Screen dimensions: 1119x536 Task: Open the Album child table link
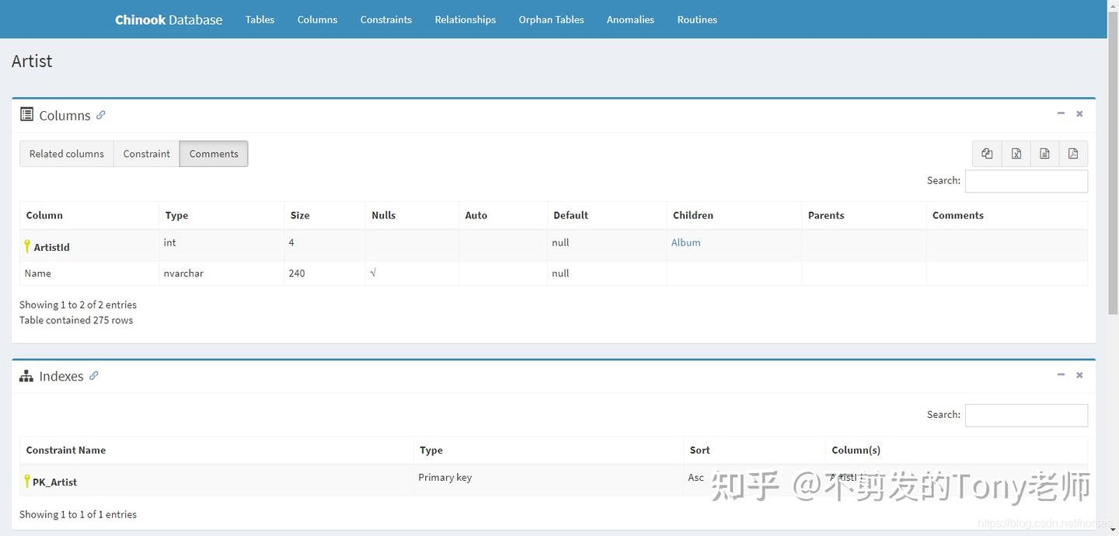click(685, 242)
